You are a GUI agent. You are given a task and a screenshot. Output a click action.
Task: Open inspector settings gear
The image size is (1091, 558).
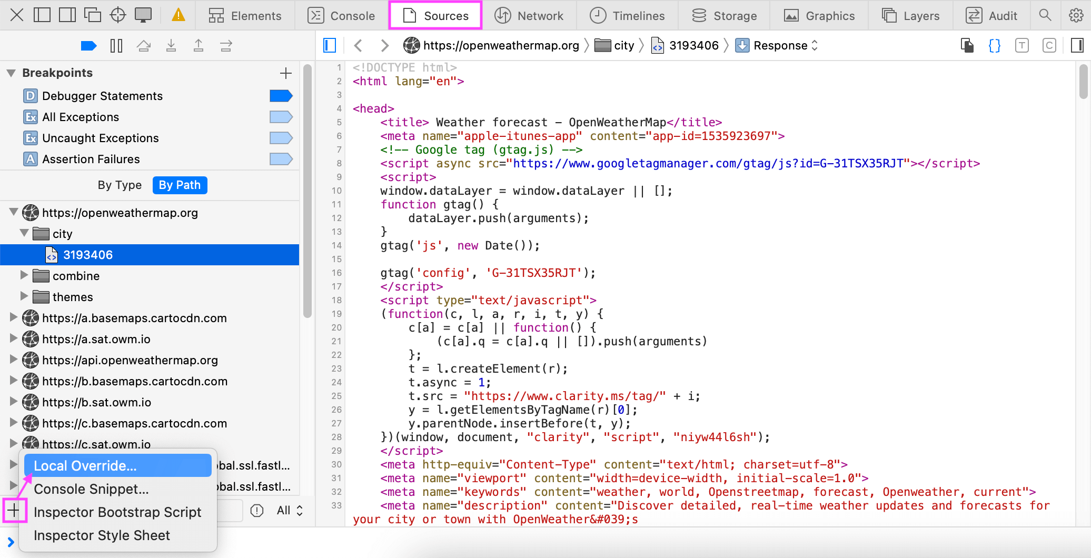coord(1076,15)
